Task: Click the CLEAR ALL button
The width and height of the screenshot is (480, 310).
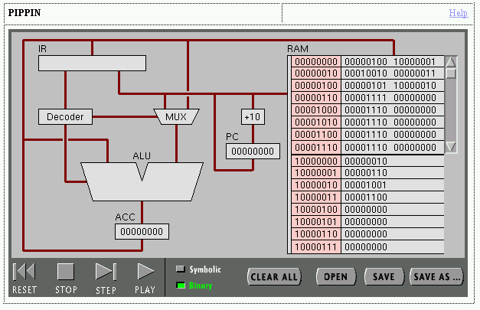Action: 274,277
